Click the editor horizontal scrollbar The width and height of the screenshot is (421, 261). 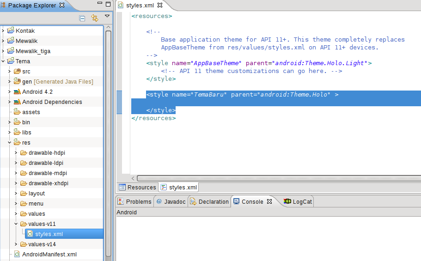pos(279,178)
